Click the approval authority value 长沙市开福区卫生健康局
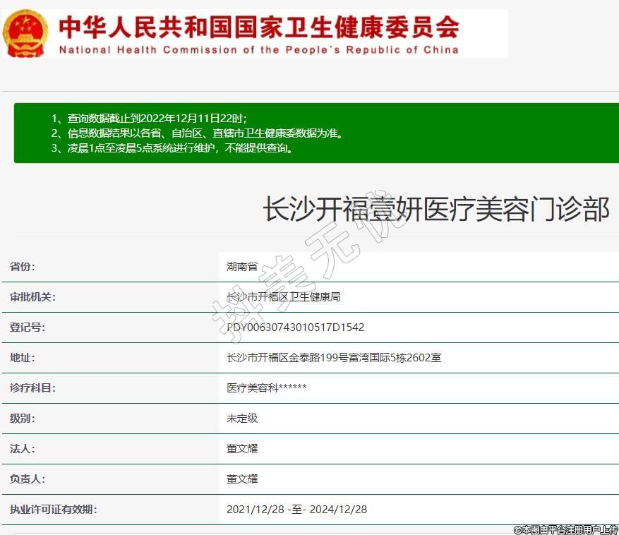Viewport: 619px width, 535px height. [283, 297]
